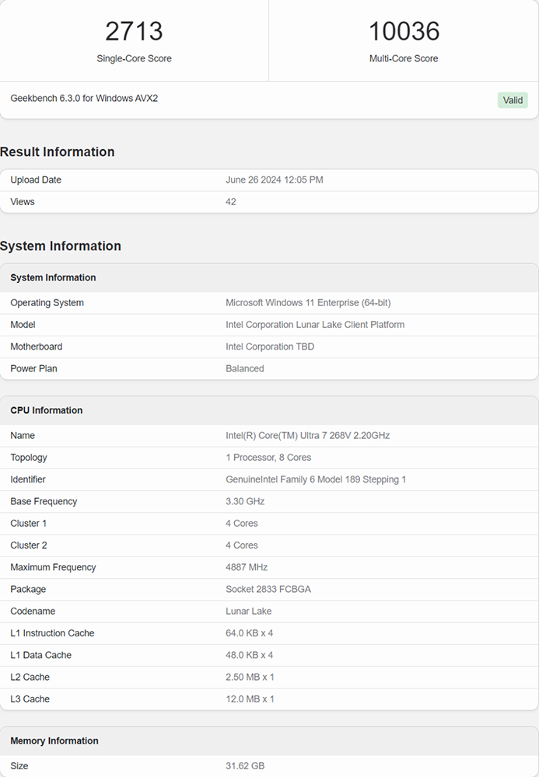Click the Upload Date value June 26 2024
Image resolution: width=539 pixels, height=777 pixels.
274,180
